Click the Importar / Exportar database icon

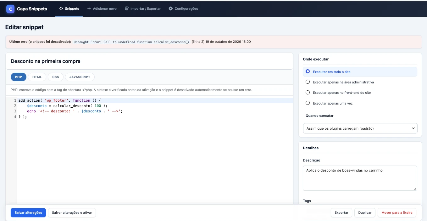[x=126, y=8]
